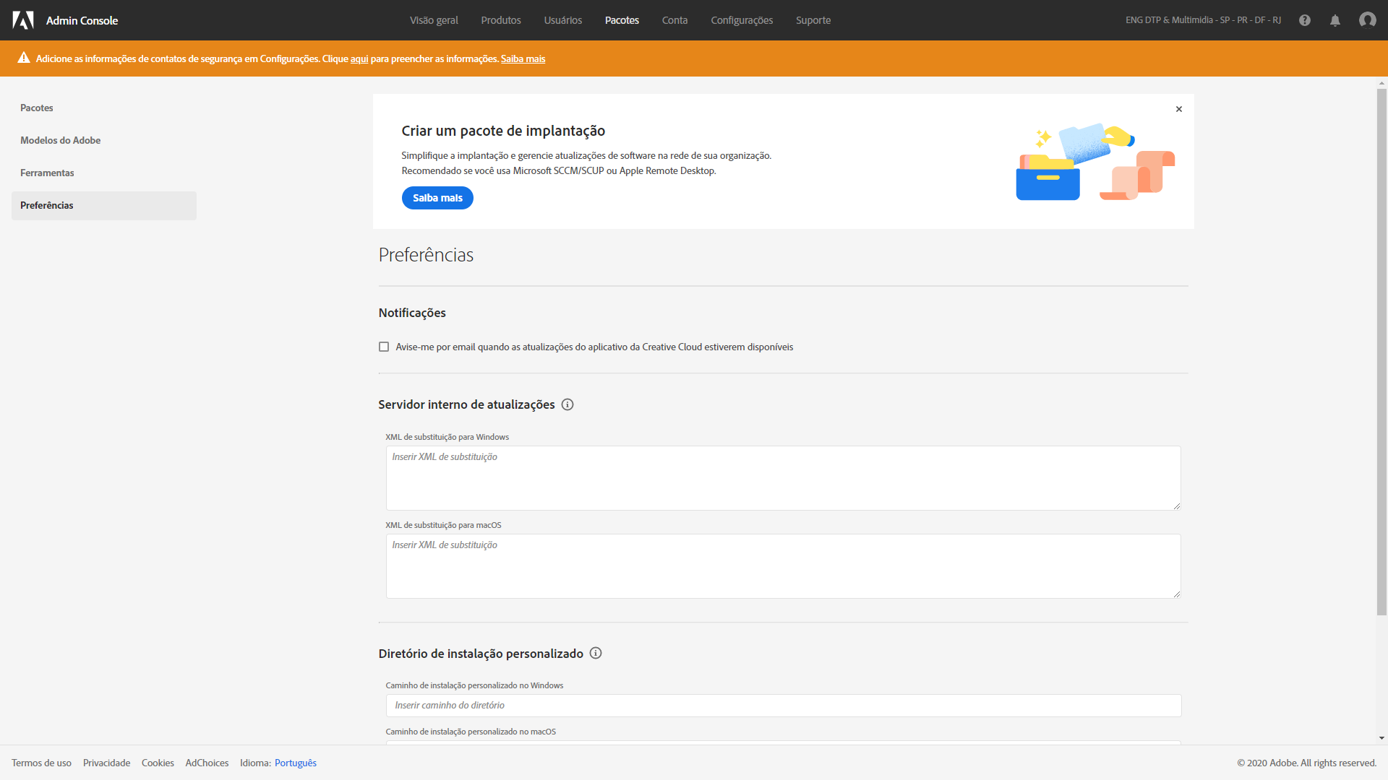
Task: Select Pacotes in the left sidebar
Action: pyautogui.click(x=104, y=108)
